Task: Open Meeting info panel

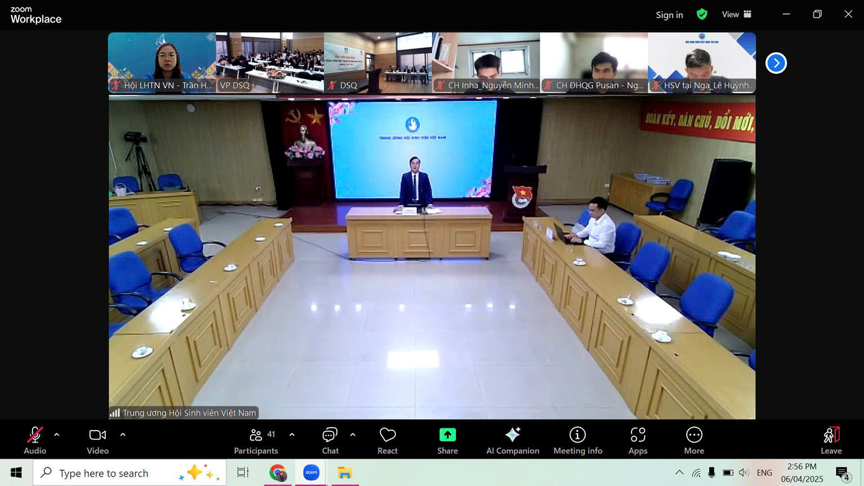Action: [x=577, y=440]
